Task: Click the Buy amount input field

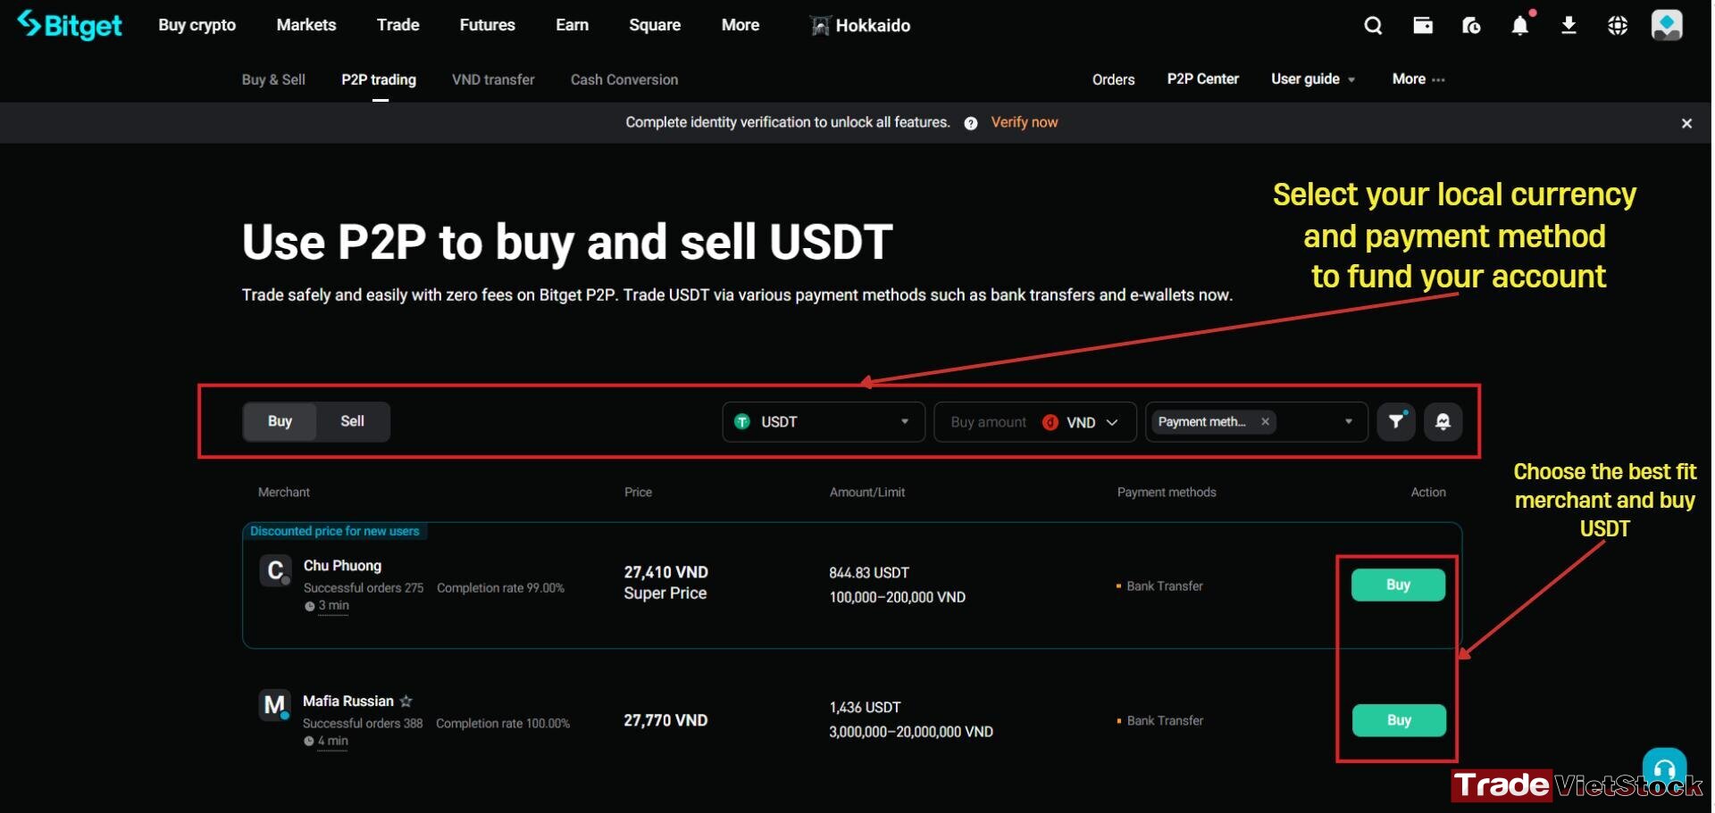Action: pos(988,422)
